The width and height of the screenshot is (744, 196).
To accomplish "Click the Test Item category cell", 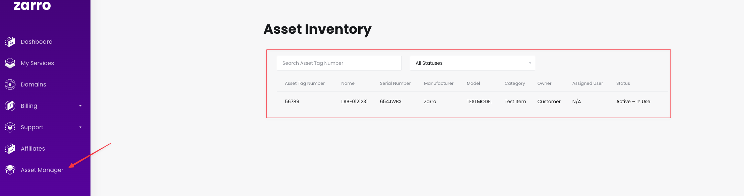I will coord(515,102).
